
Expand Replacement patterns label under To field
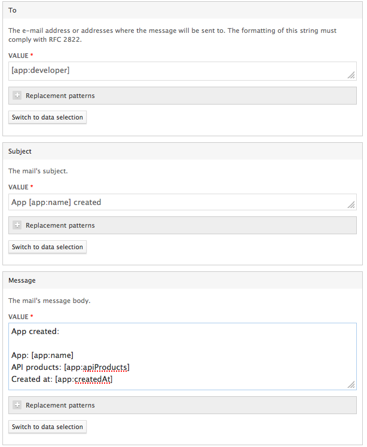(60, 96)
